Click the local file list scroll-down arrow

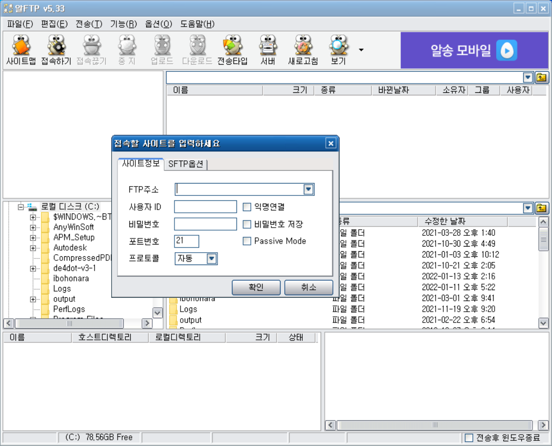pos(543,322)
